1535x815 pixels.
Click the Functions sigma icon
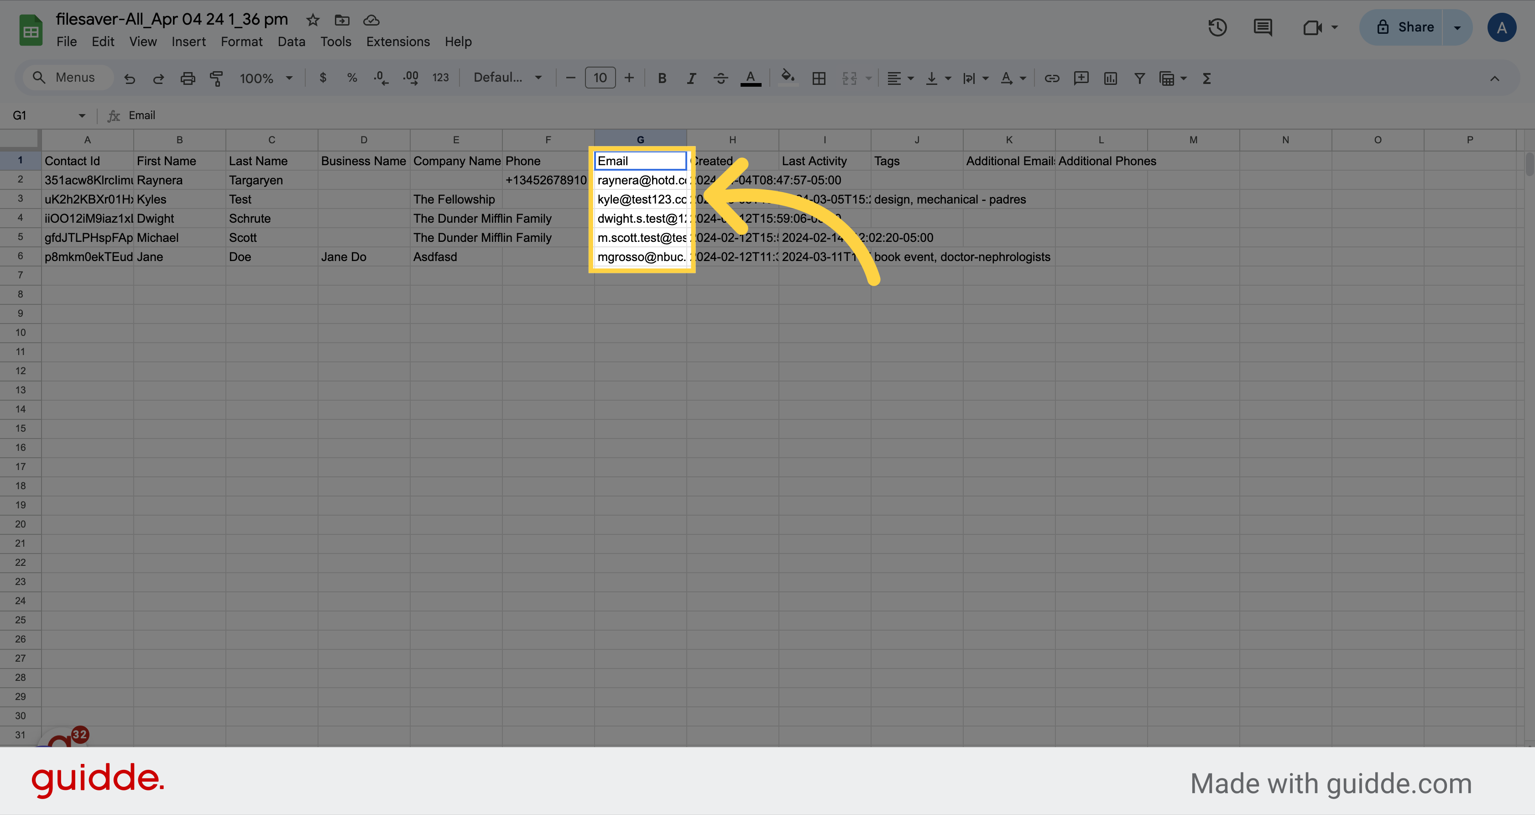(x=1206, y=78)
